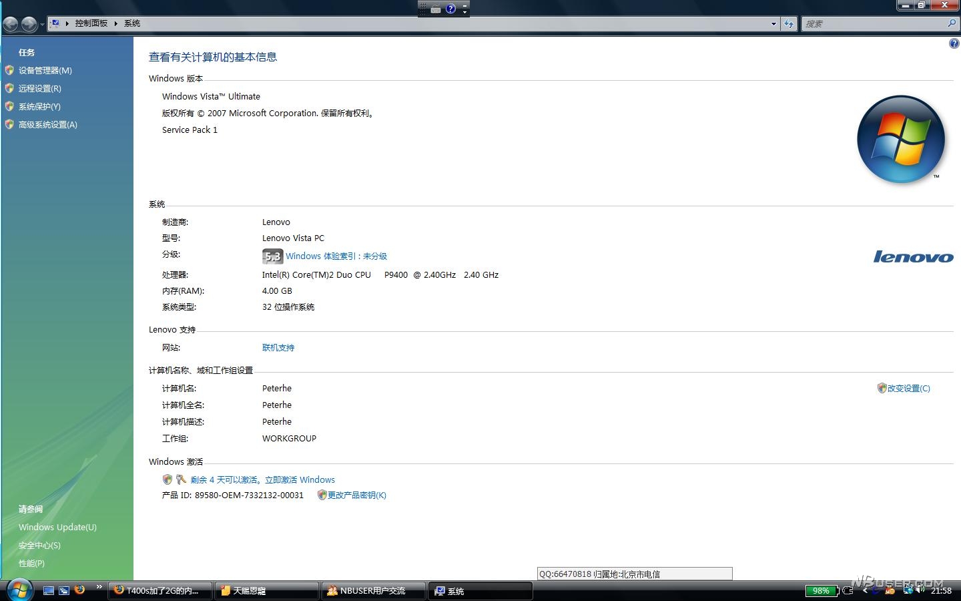Click the WORKGROUP value
This screenshot has height=601, width=961.
click(x=289, y=438)
